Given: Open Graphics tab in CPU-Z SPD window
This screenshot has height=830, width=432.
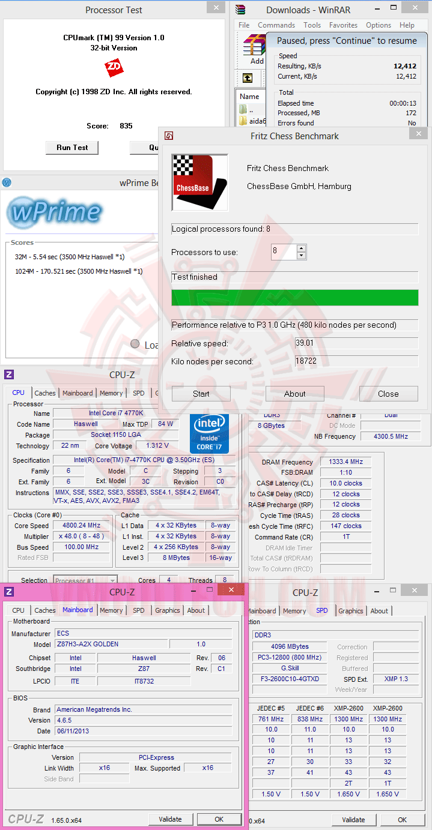Looking at the screenshot, I should pos(351,611).
